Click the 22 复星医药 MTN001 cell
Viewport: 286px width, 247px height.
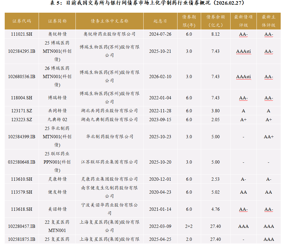[x=57, y=226]
